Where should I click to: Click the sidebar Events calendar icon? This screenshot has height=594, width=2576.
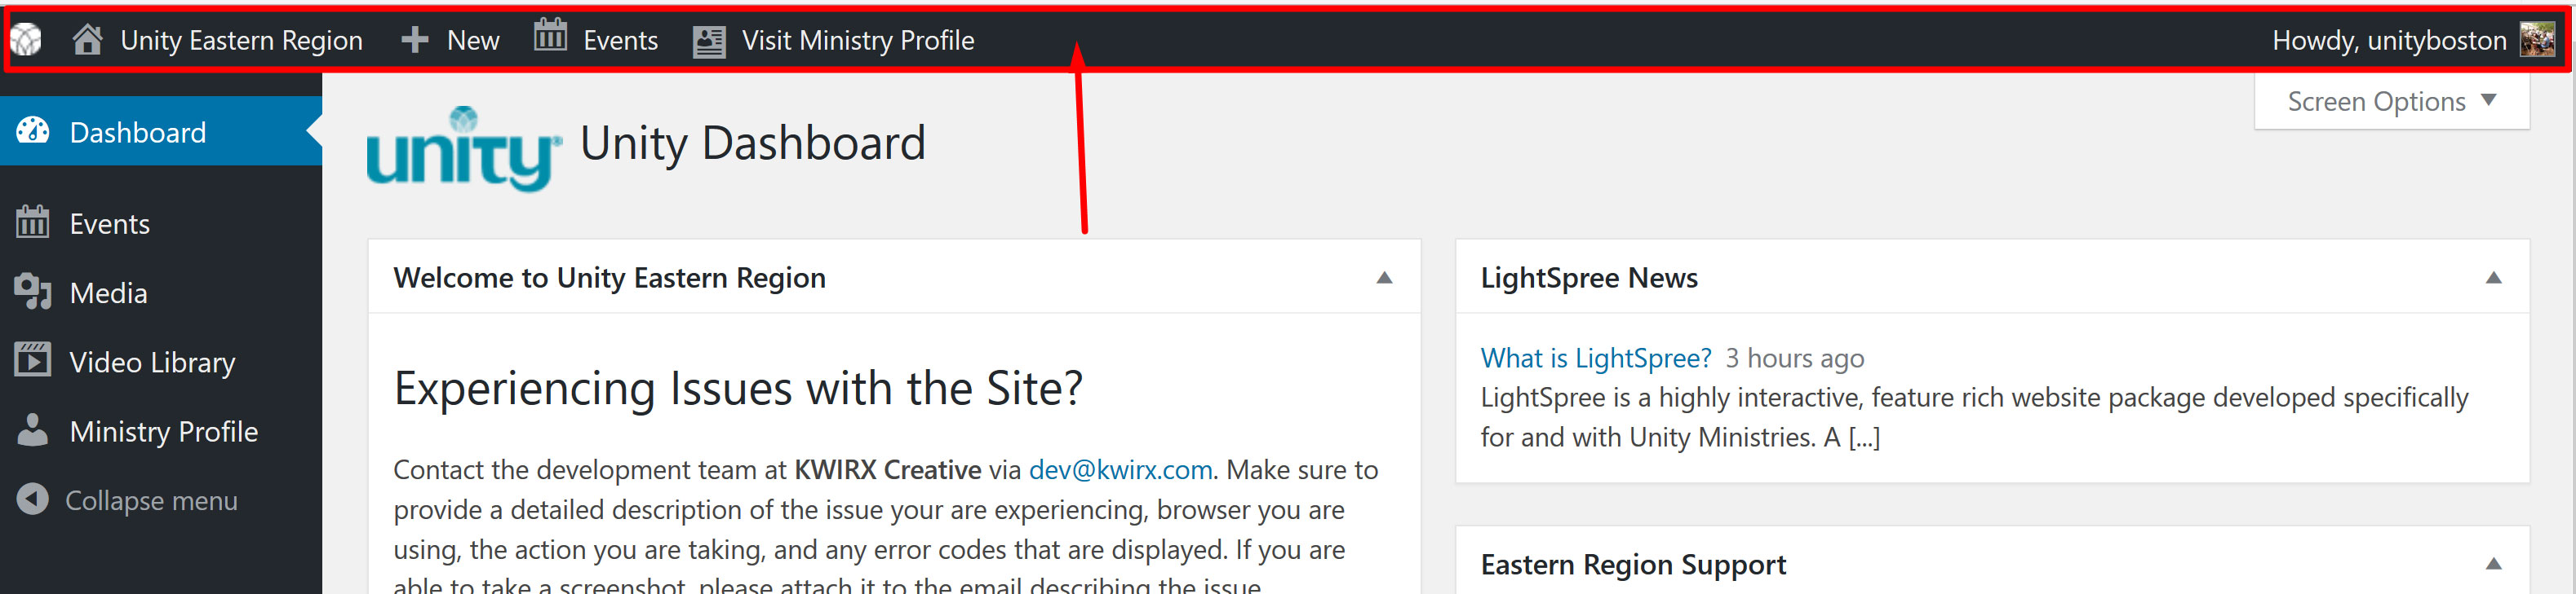[32, 222]
